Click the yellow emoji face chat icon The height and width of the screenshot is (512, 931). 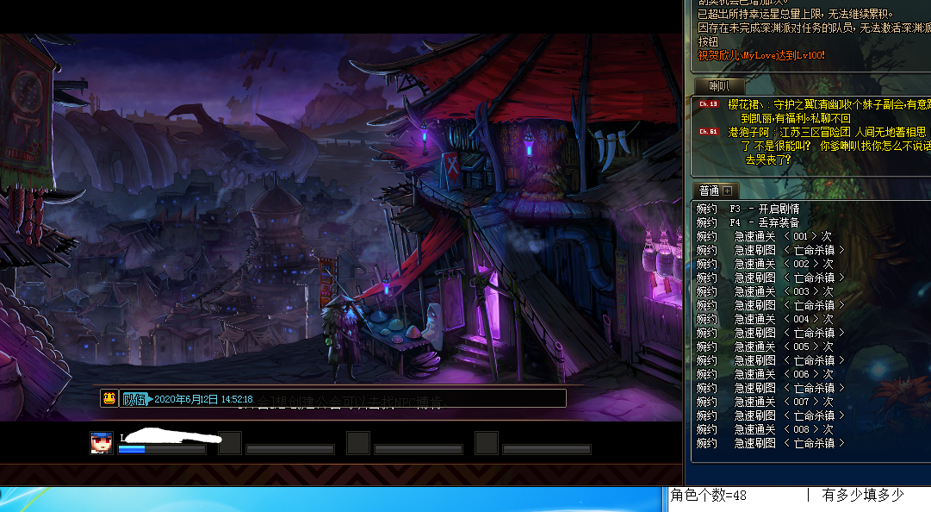coord(109,398)
